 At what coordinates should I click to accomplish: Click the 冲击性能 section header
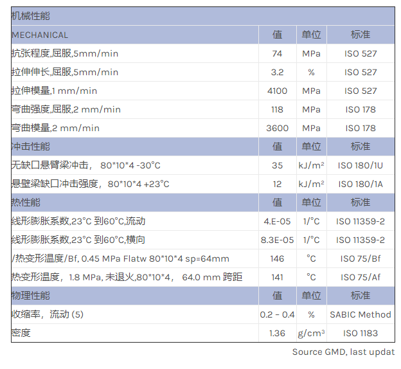click(31, 147)
